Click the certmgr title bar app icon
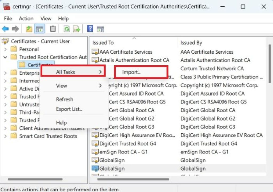Screen dimensions: 273x192 pos(6,7)
